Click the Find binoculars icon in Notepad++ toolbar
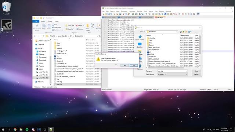The height and width of the screenshot is (132, 235). (x=140, y=14)
